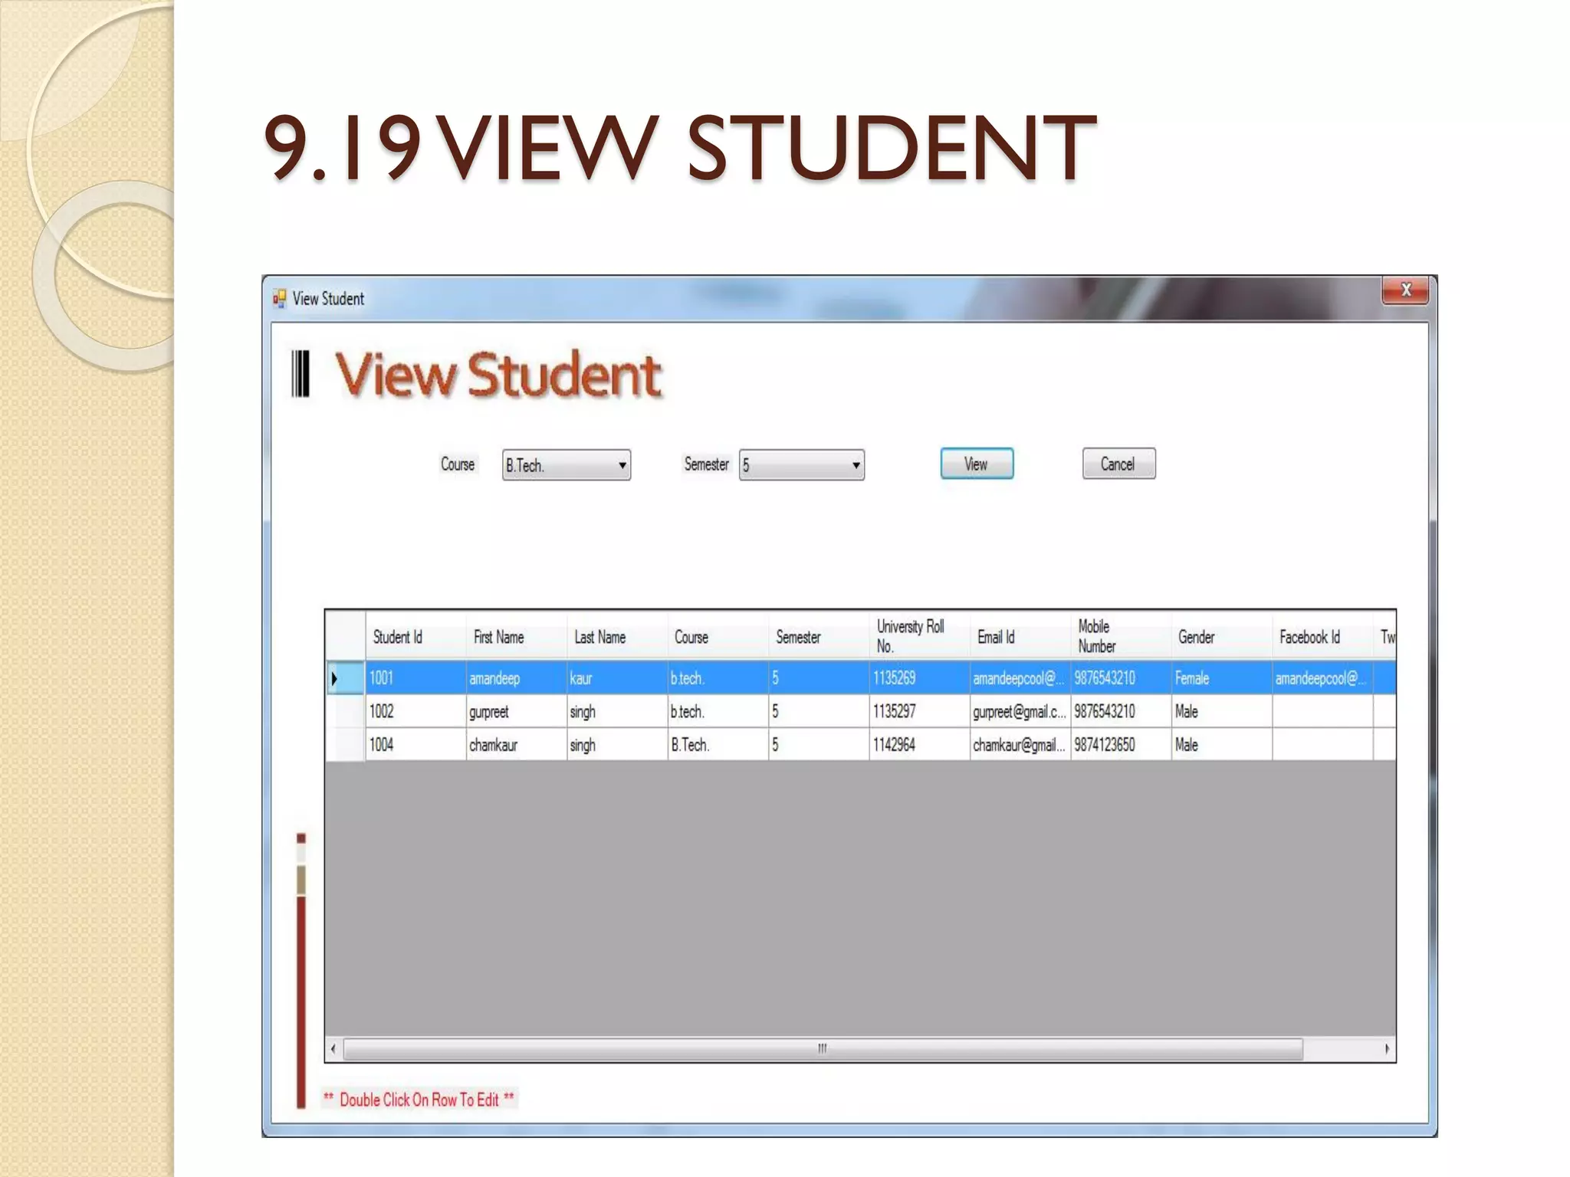This screenshot has width=1570, height=1177.
Task: Sort by Student Id column header
Action: coord(415,636)
